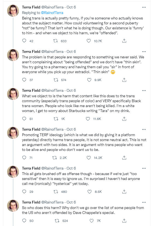
Task: Share the 'second puberty' tweet
Action: tap(124, 41)
